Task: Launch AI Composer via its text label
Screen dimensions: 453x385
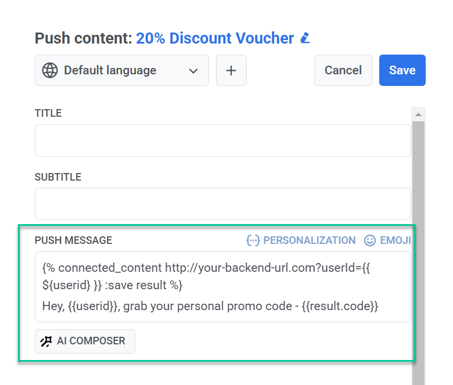Action: point(91,341)
